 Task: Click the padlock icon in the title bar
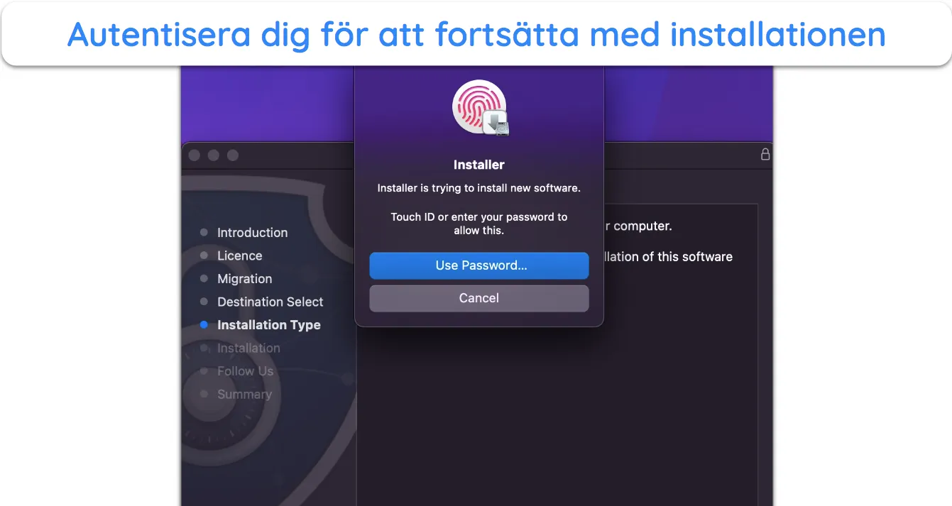(765, 154)
